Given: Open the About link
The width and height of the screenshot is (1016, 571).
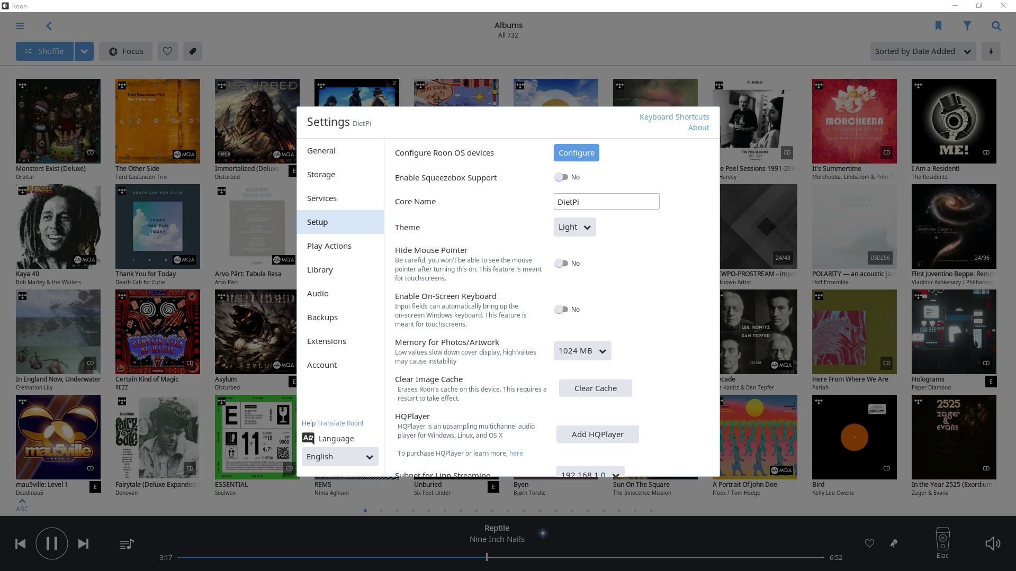Looking at the screenshot, I should tap(698, 128).
